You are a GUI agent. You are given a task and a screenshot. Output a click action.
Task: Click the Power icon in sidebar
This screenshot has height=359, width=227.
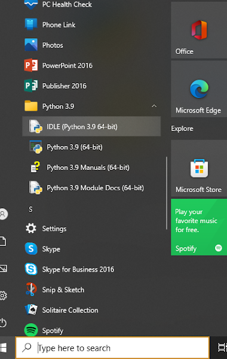3,323
